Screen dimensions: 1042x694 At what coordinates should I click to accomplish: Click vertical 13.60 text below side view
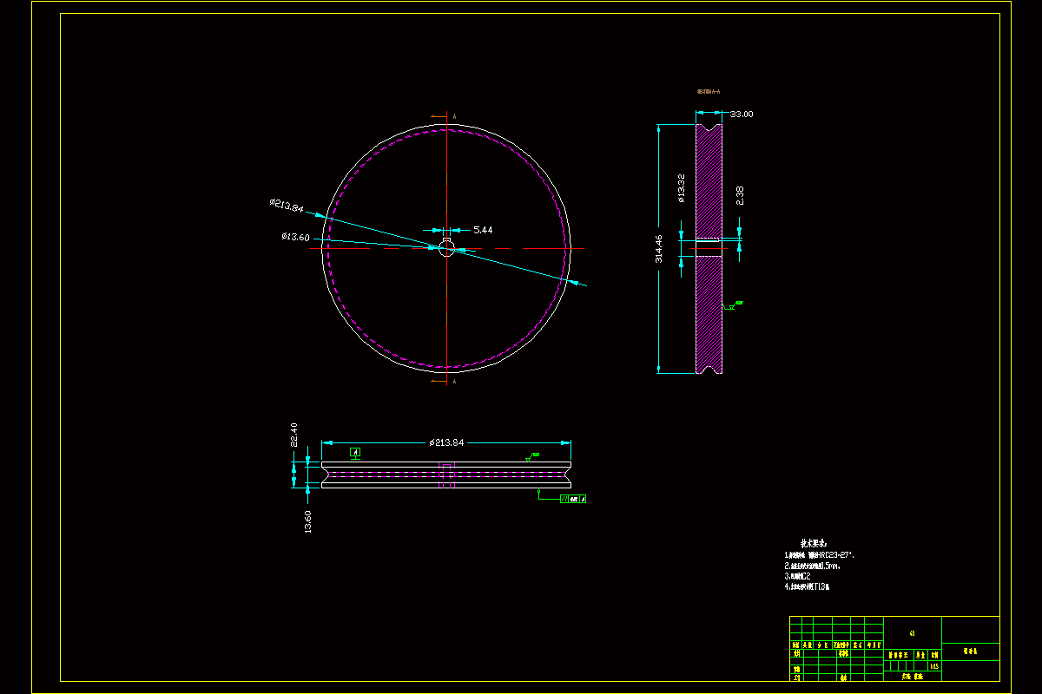307,521
